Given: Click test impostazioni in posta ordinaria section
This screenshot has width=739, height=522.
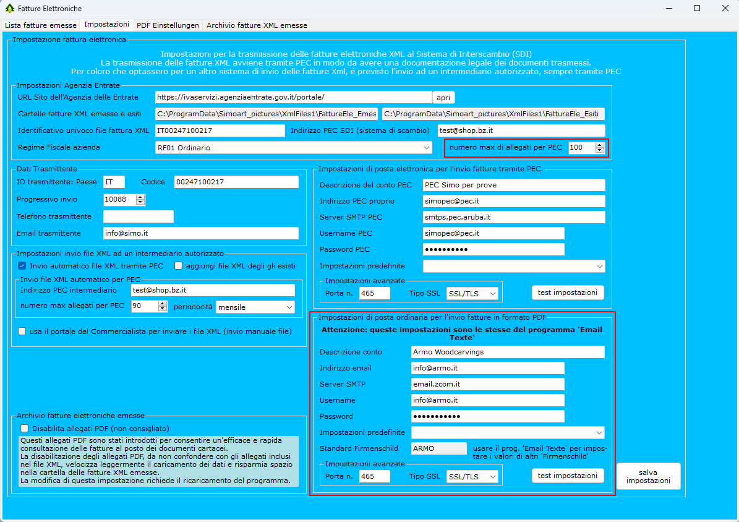Looking at the screenshot, I should click(x=568, y=476).
